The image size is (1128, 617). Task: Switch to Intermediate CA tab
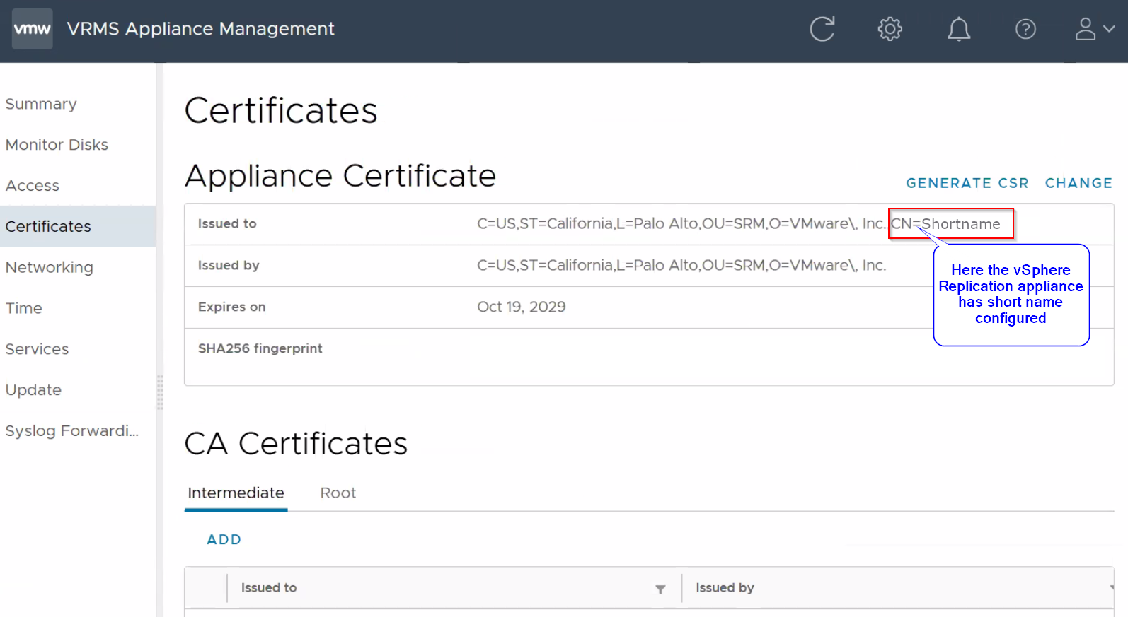click(236, 493)
